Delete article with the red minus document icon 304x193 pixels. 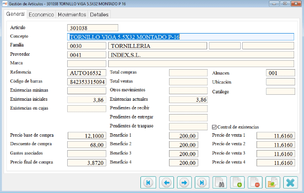coord(255,182)
